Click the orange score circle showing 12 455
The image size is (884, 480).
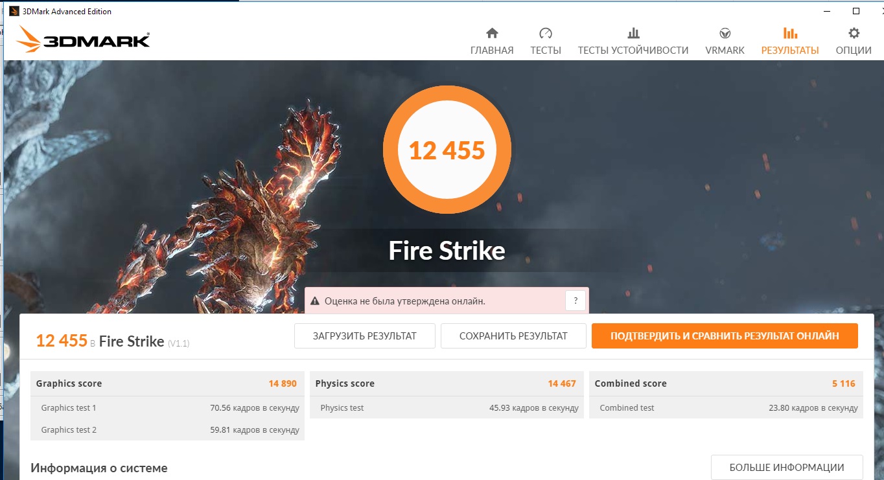click(x=447, y=150)
